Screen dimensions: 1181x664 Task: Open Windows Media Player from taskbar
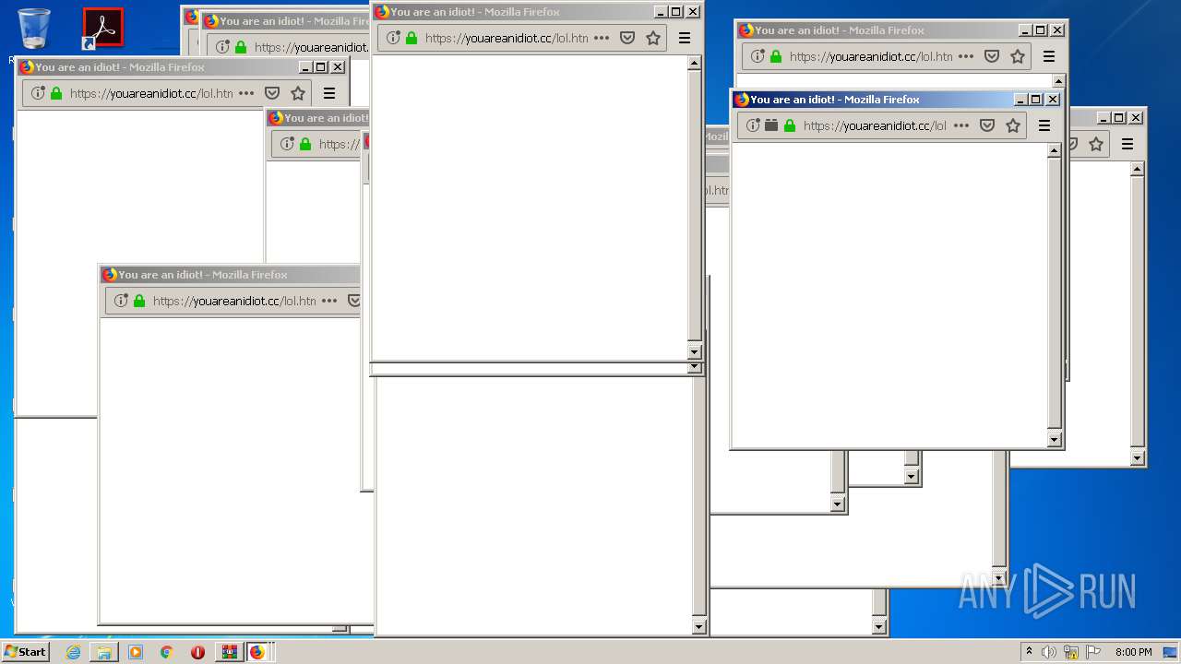(x=136, y=652)
